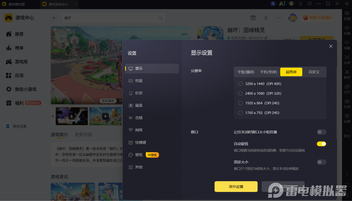The height and width of the screenshot is (201, 352).
Task: Click the search magnifier icon
Action: coord(160,18)
